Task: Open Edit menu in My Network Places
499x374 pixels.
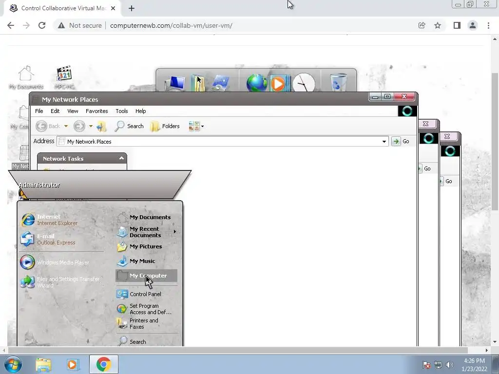Action: coord(55,111)
